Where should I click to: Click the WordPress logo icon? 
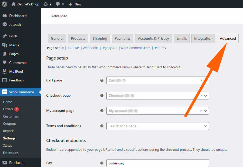4,4
